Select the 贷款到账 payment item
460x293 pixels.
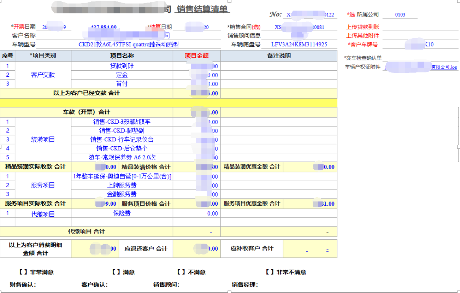click(122, 65)
